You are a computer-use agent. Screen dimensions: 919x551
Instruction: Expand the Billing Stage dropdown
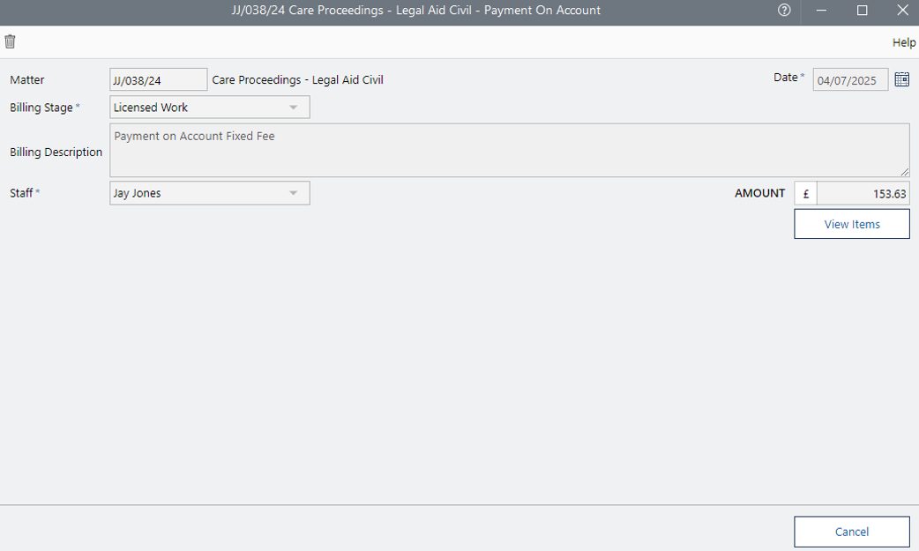click(x=294, y=108)
